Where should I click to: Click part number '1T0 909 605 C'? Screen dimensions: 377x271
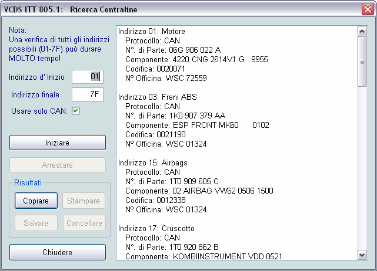[x=193, y=181]
